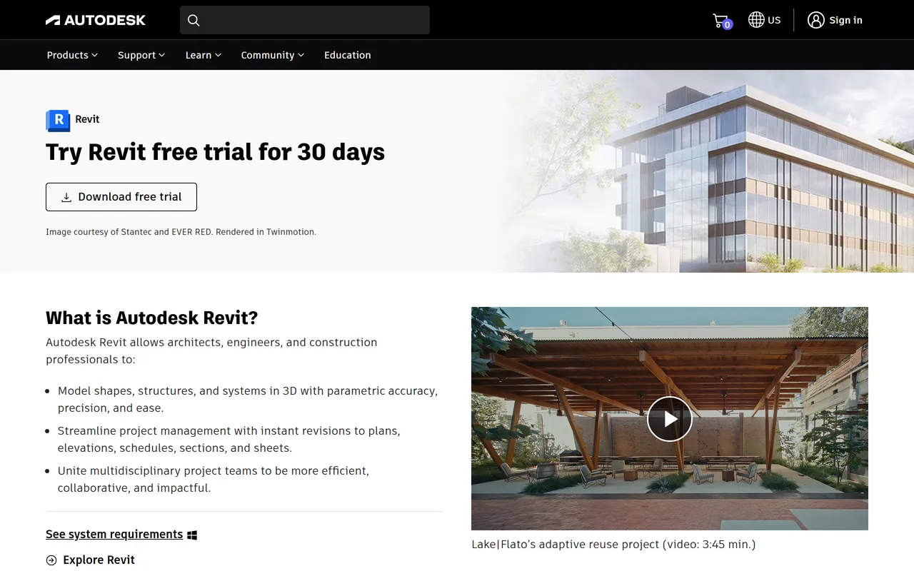This screenshot has height=571, width=914.
Task: Open the Explore Revit link
Action: 99,560
